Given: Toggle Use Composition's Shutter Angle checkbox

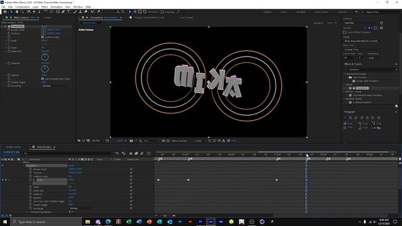Looking at the screenshot, I should (x=43, y=78).
